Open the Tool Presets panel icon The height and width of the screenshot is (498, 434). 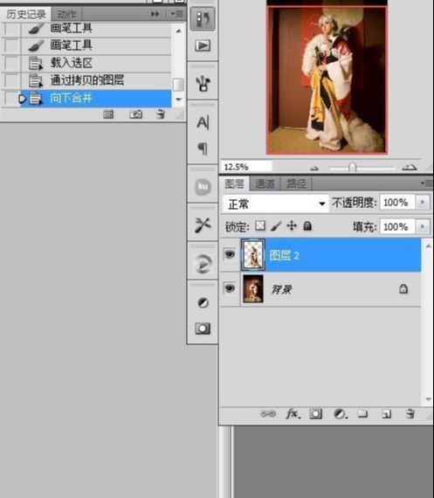pyautogui.click(x=203, y=225)
